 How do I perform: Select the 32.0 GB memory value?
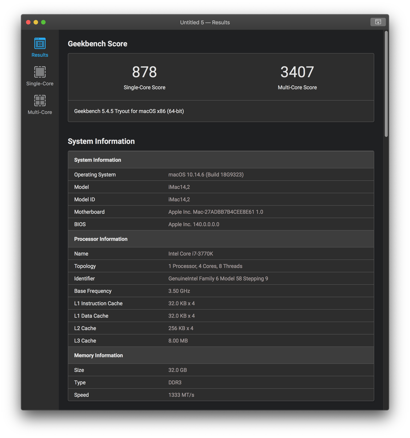(177, 370)
